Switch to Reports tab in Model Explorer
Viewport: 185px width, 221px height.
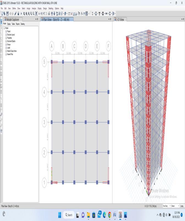(x=18, y=24)
